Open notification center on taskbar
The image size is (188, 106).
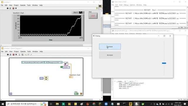[185, 104]
